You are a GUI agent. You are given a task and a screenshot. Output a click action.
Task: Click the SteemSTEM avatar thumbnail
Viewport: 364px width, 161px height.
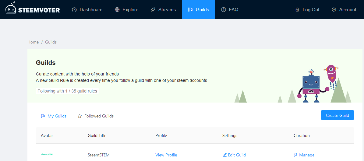click(47, 154)
